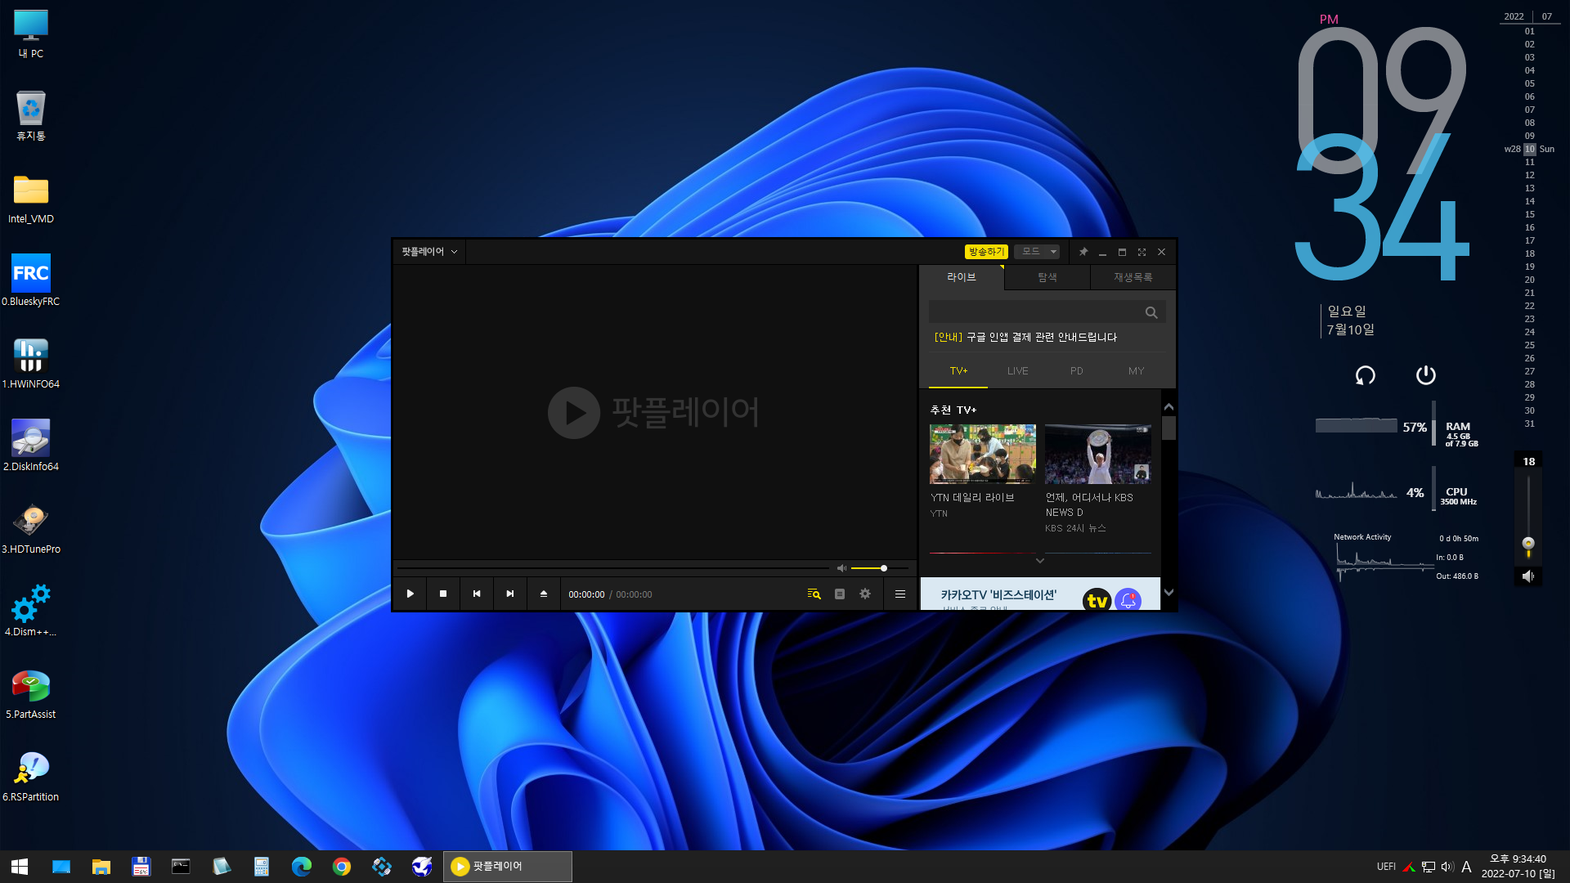Click the playback seek bar

pyautogui.click(x=613, y=568)
